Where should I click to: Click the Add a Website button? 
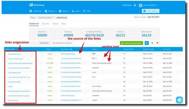150,11
